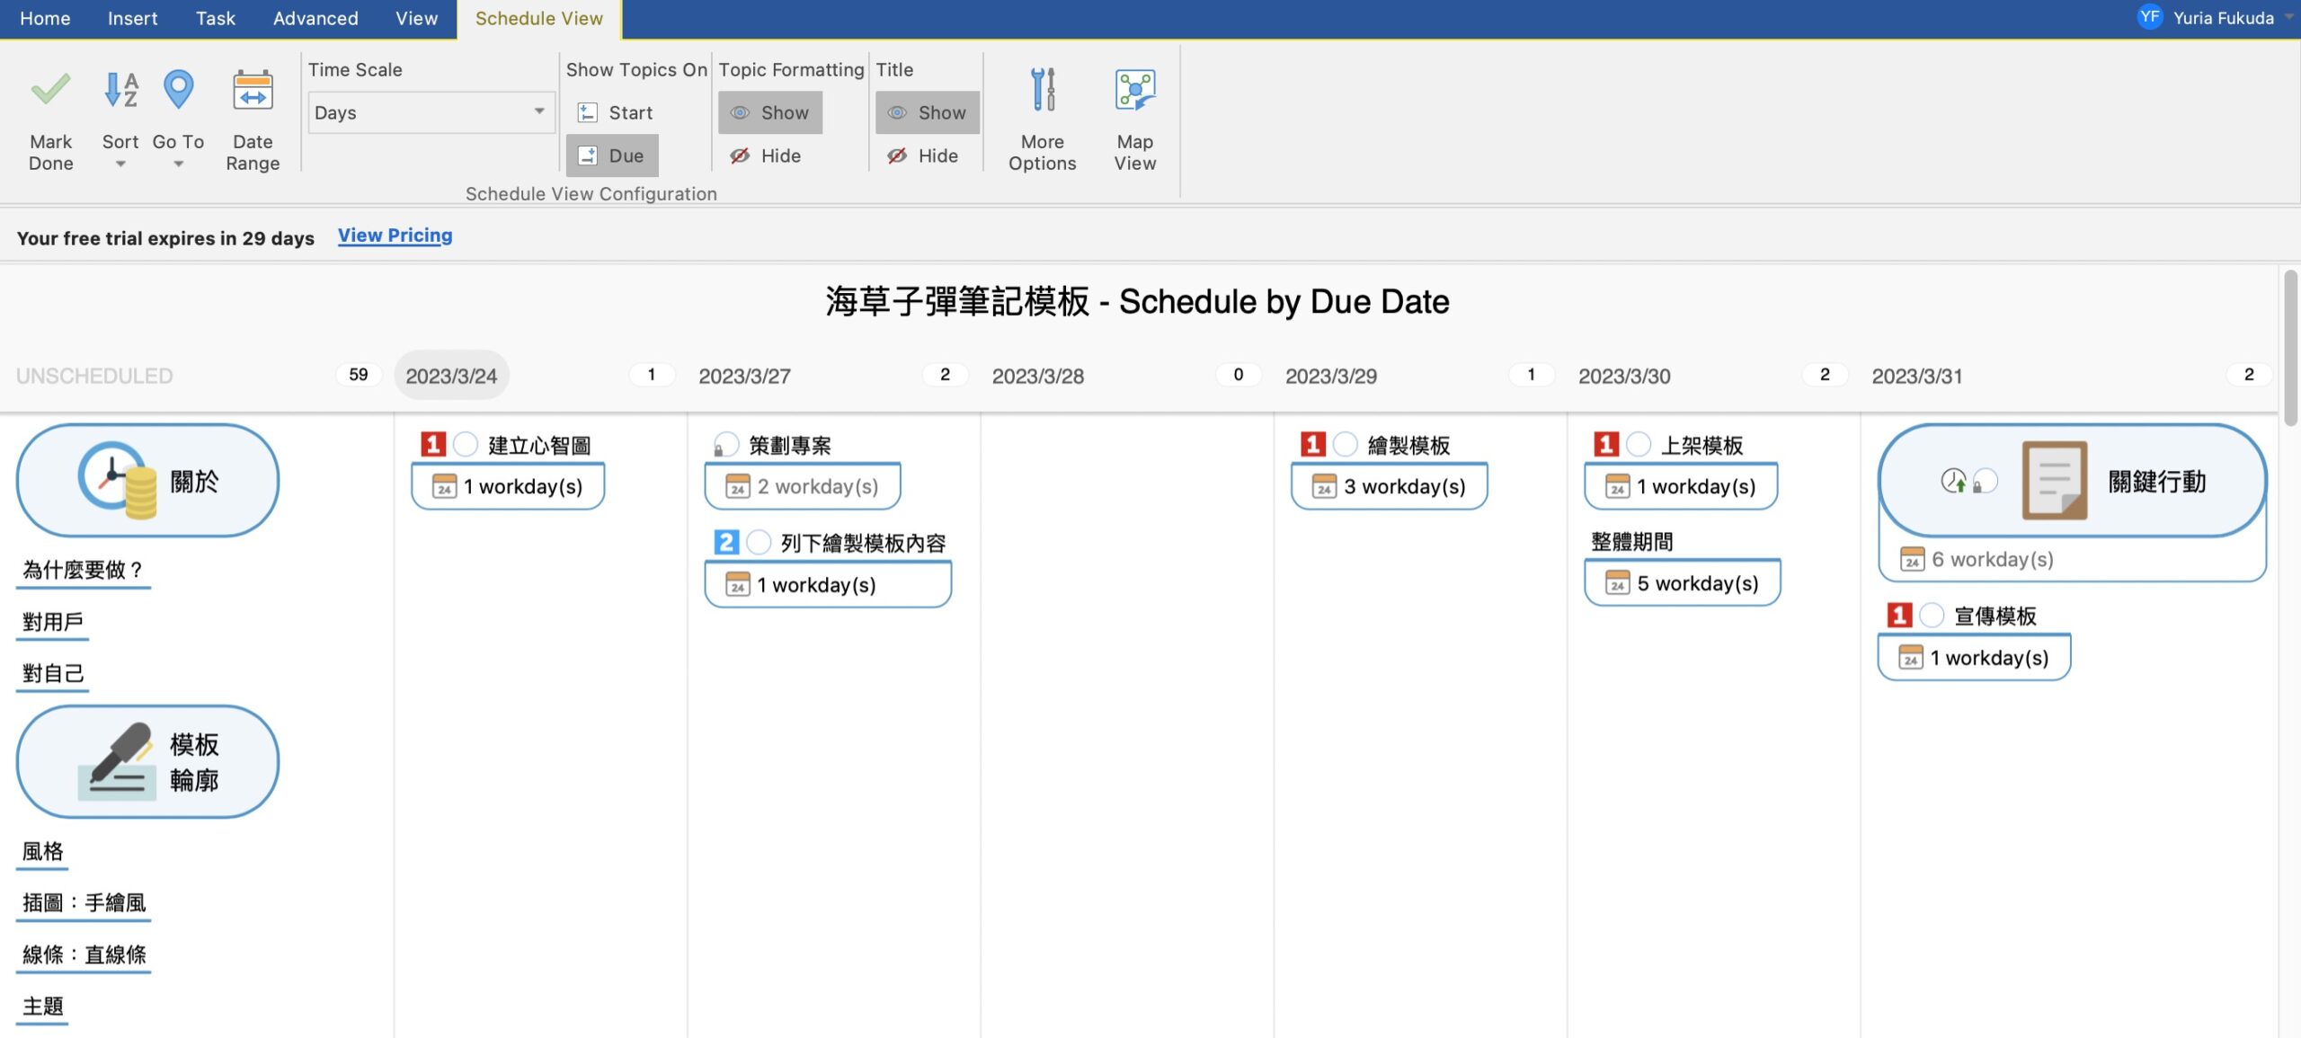Click priority 1 icon on 上架模板
2301x1038 pixels.
point(1606,444)
